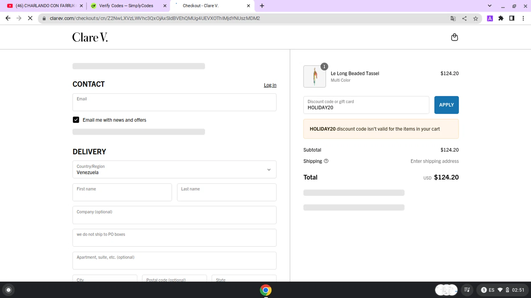
Task: Click the browser address bar URL
Action: [x=155, y=18]
